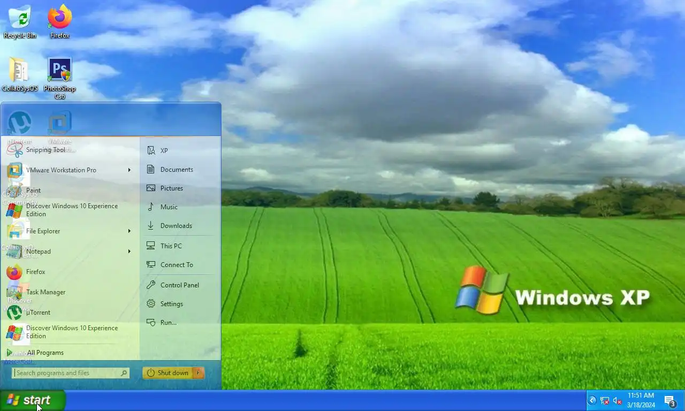Click the muted volume tray icon
This screenshot has width=685, height=411.
tap(617, 400)
